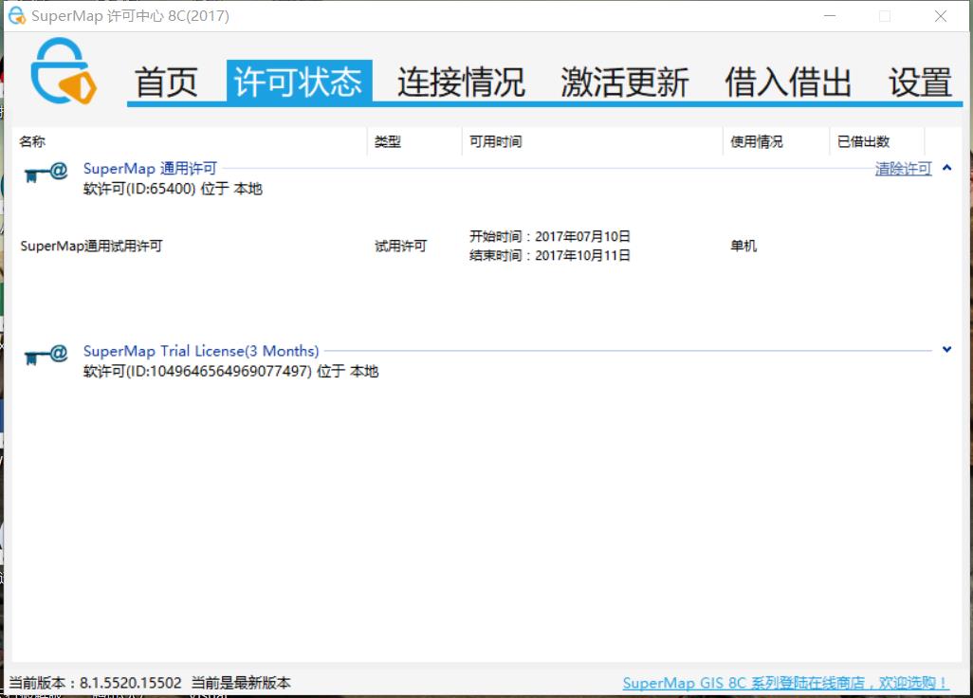Click the 当前是最新版本 status text

click(x=241, y=683)
